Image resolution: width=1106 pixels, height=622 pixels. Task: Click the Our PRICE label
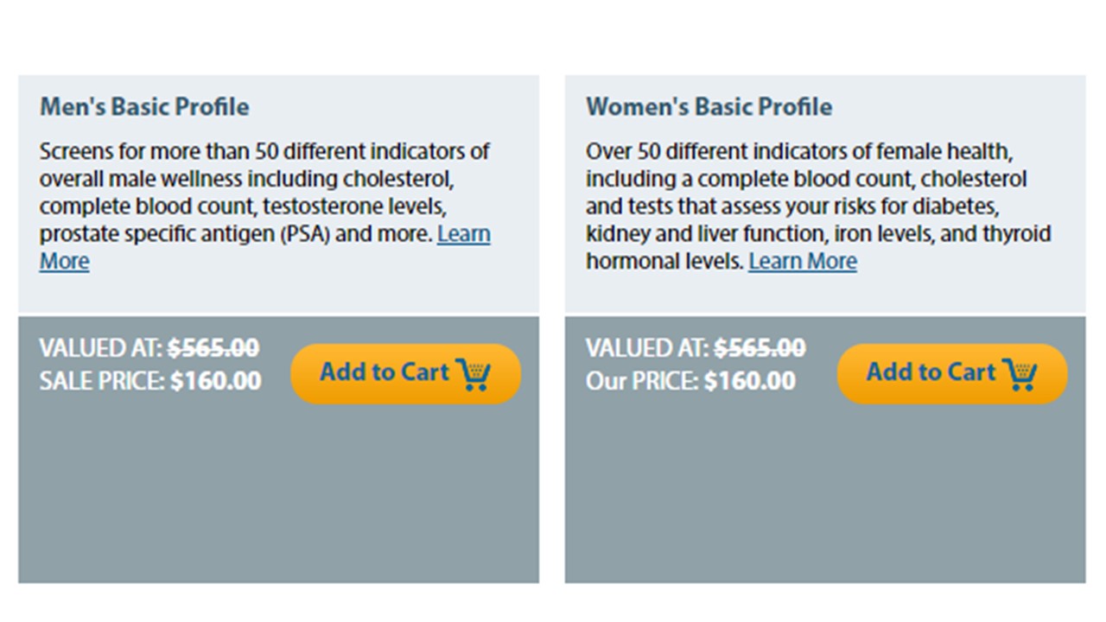tap(642, 381)
